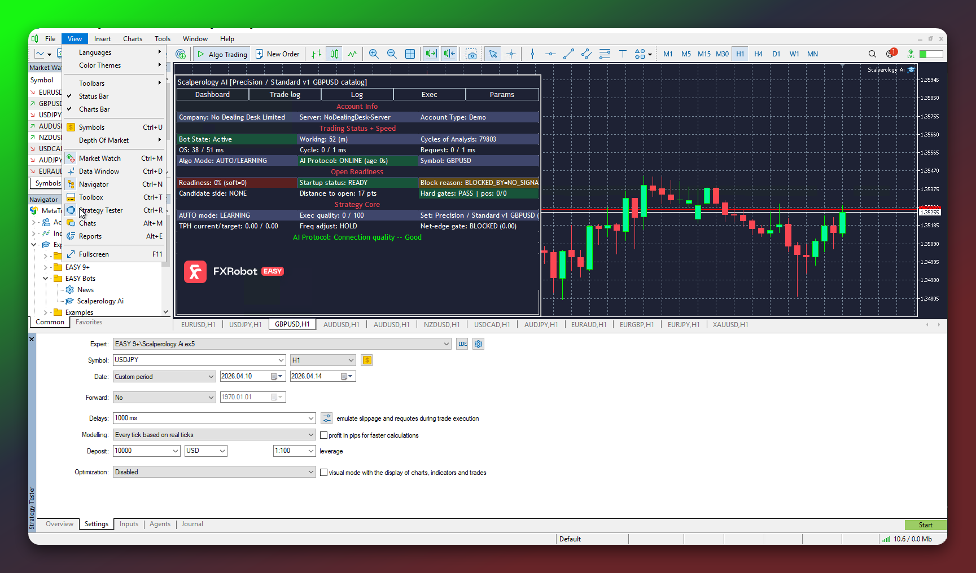Open the Market Watch panel icon

[x=70, y=158]
